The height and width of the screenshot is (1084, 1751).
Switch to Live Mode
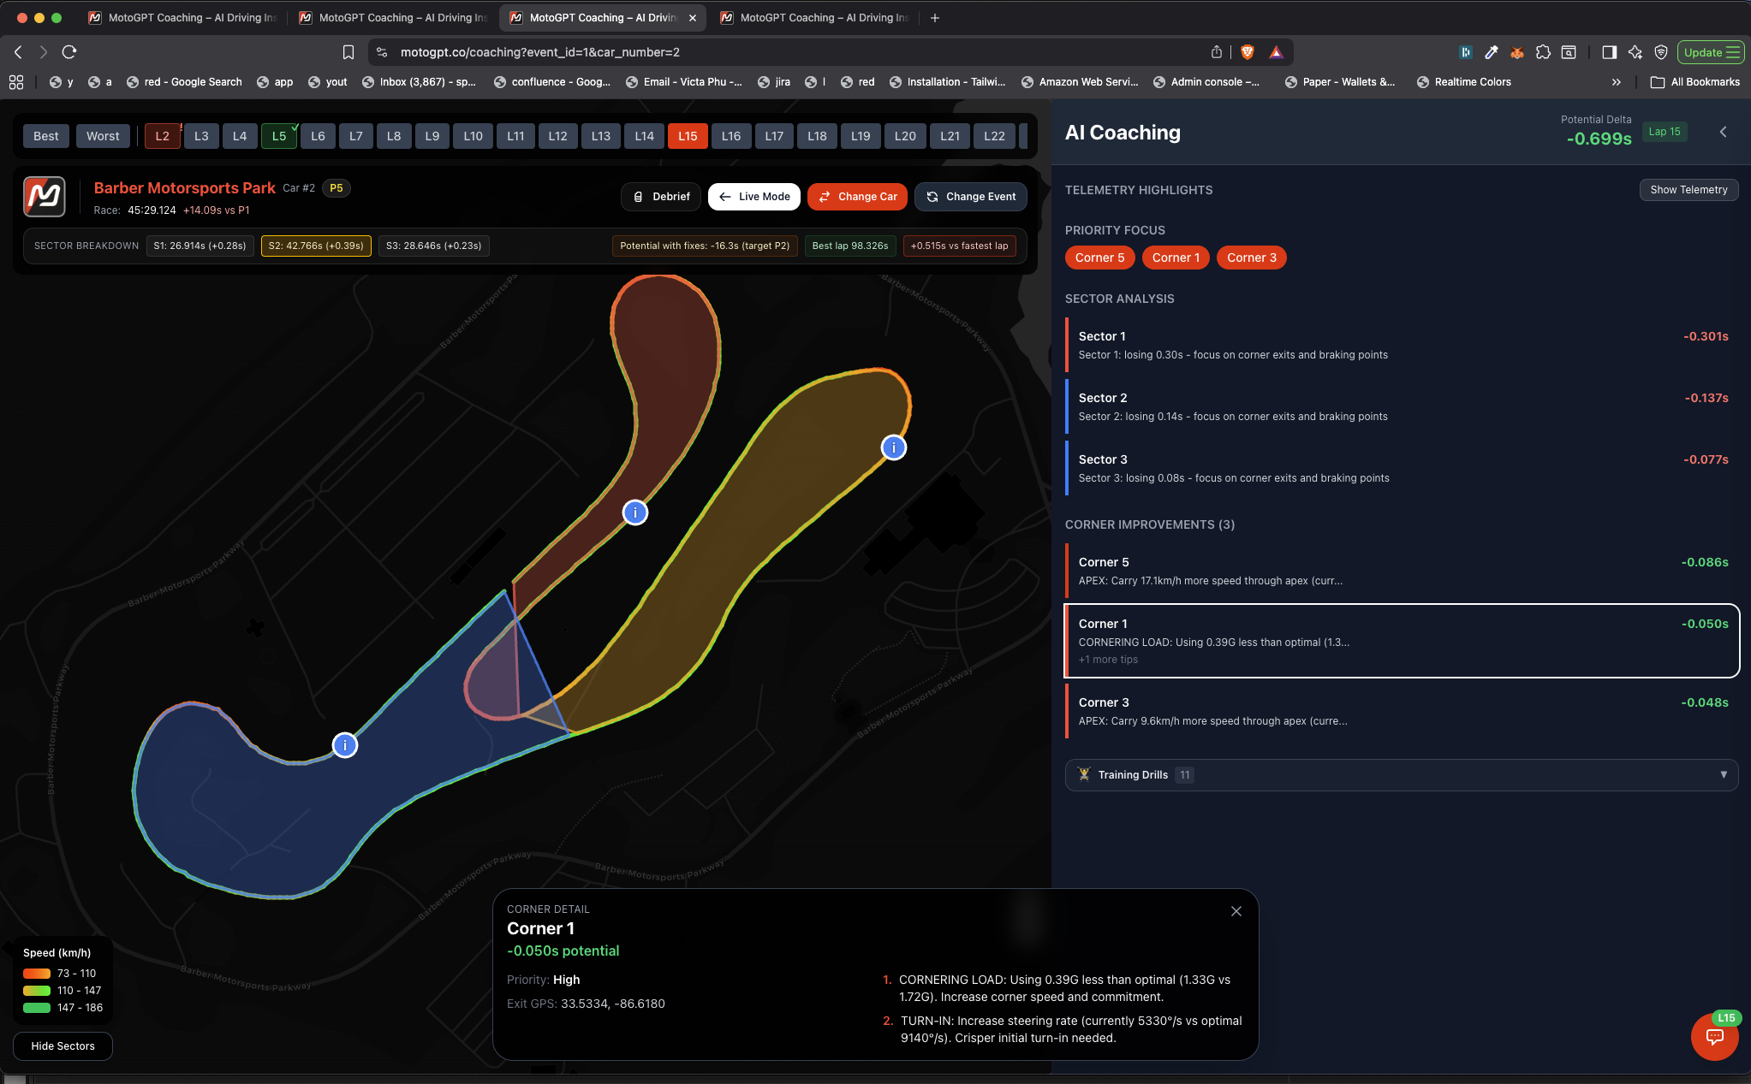click(x=753, y=197)
